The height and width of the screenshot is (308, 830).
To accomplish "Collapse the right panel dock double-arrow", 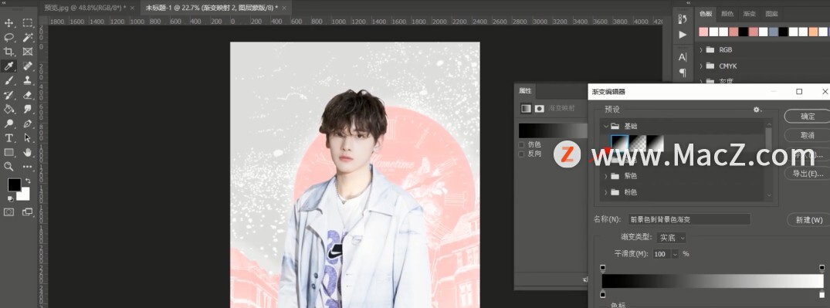I will coord(689,2).
